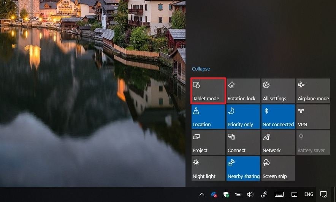This screenshot has width=336, height=202.
Task: Turn off Nearby sharing
Action: point(243,168)
